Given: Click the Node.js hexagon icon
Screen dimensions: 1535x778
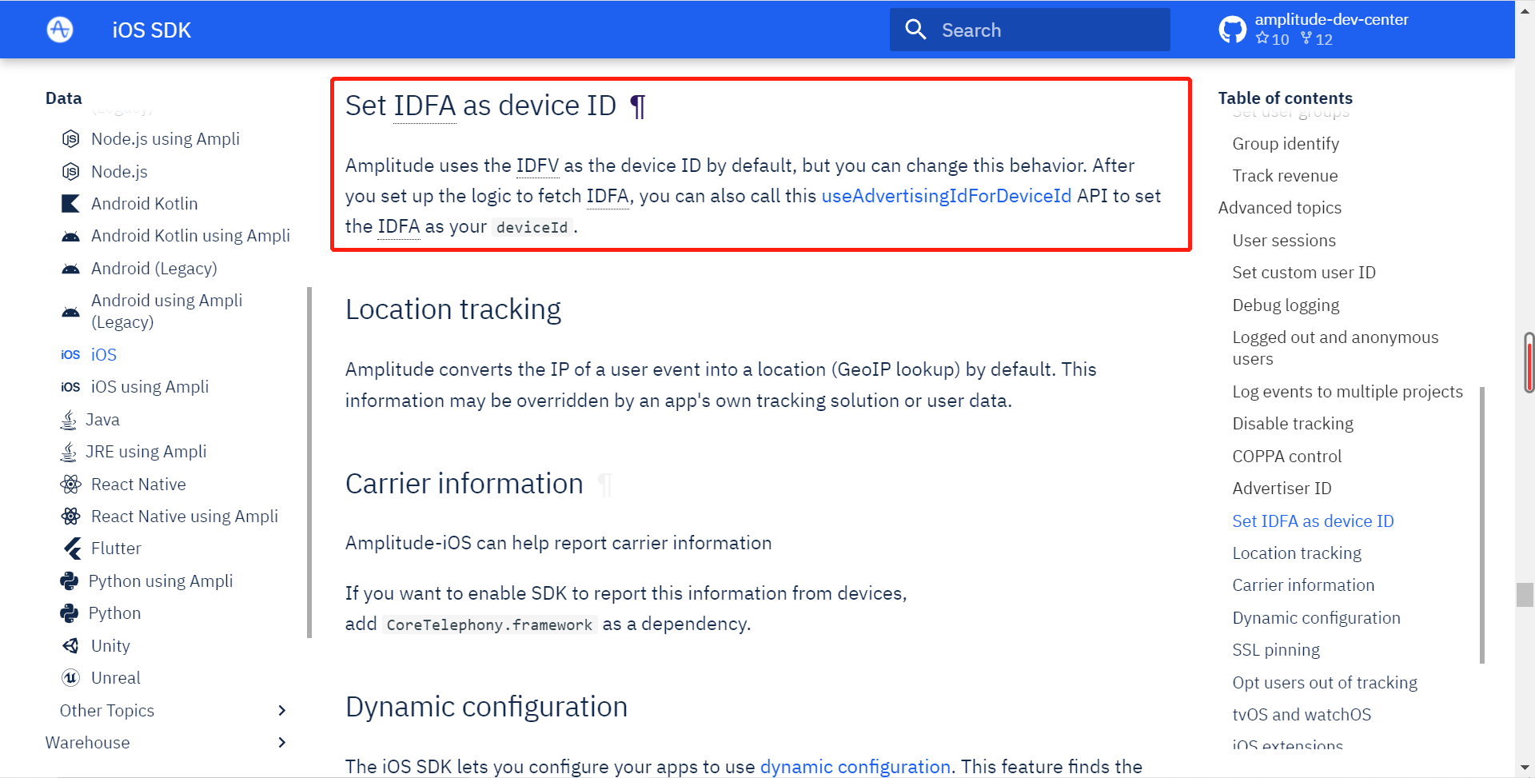Looking at the screenshot, I should (x=70, y=171).
